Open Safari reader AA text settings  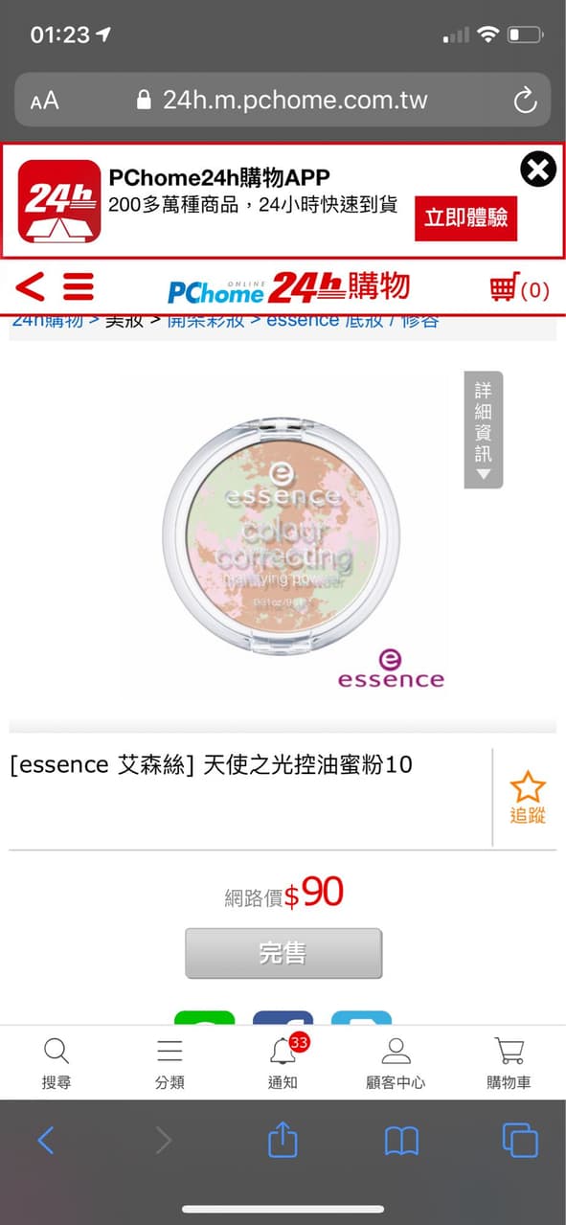tap(44, 101)
